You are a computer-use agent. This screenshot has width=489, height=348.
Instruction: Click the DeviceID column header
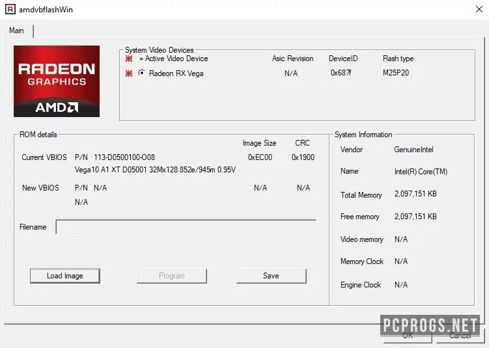tap(343, 59)
